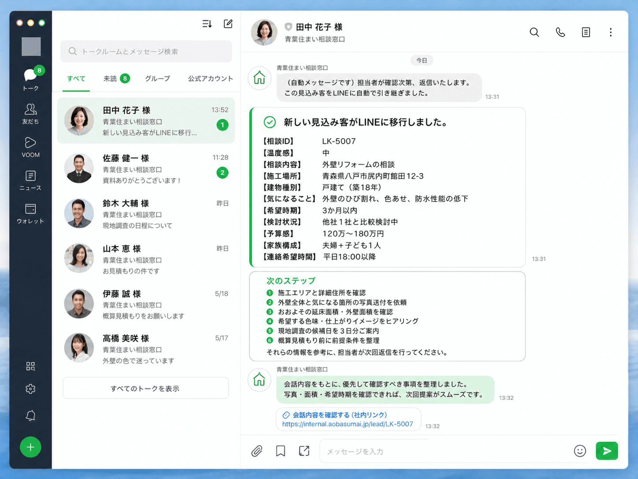Open chat with 田中 花子 様
Screen dimensions: 638x479
(x=146, y=121)
